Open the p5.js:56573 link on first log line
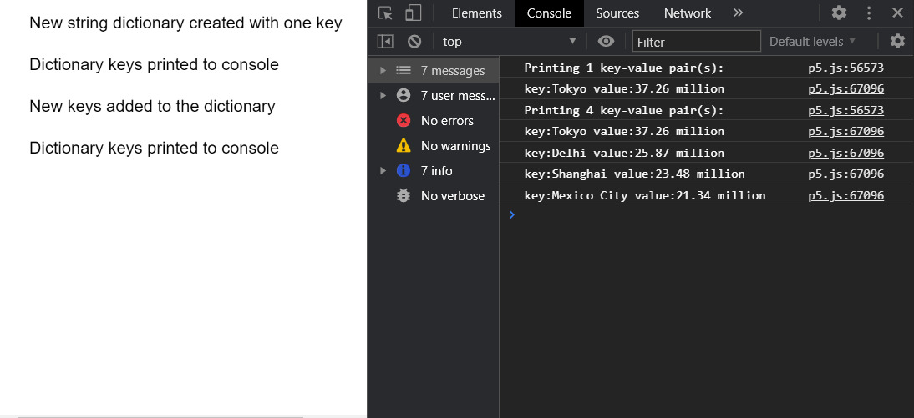Viewport: 914px width, 418px height. [845, 68]
